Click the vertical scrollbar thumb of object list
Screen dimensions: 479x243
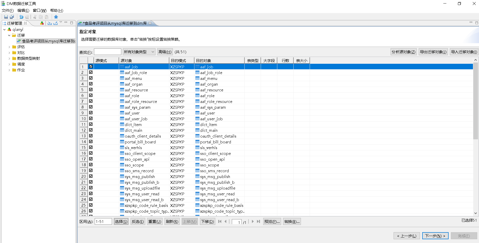pyautogui.click(x=475, y=101)
